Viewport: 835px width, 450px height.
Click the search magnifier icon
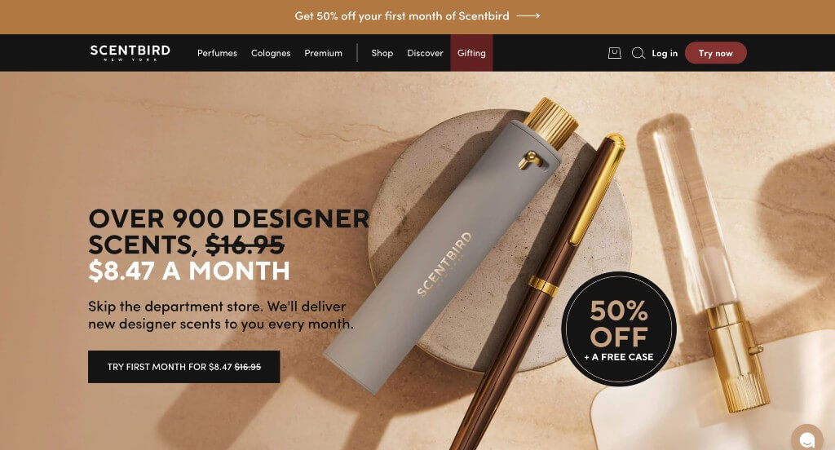pyautogui.click(x=638, y=53)
